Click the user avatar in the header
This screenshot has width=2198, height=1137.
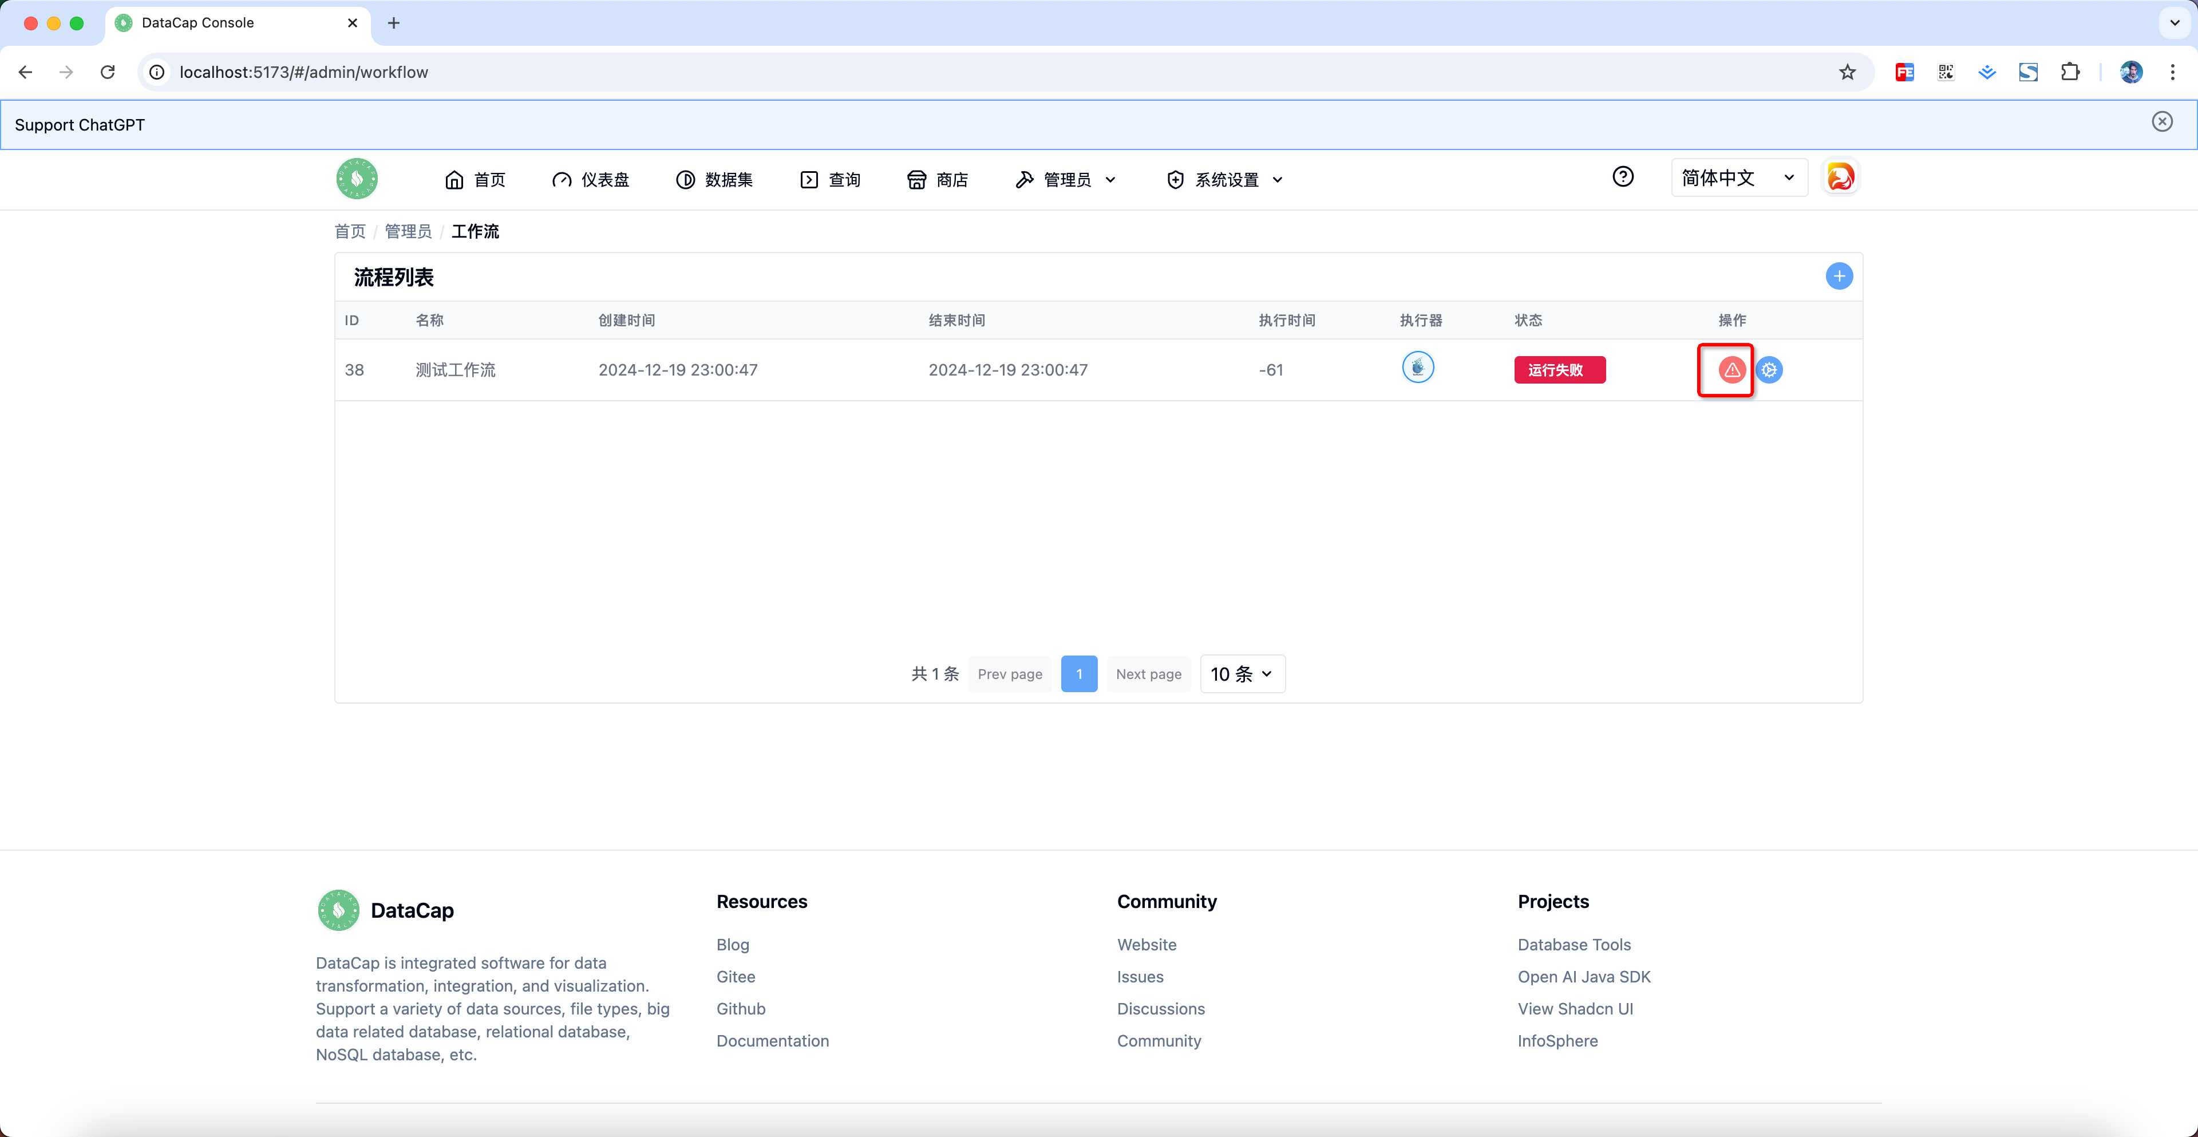point(1840,177)
